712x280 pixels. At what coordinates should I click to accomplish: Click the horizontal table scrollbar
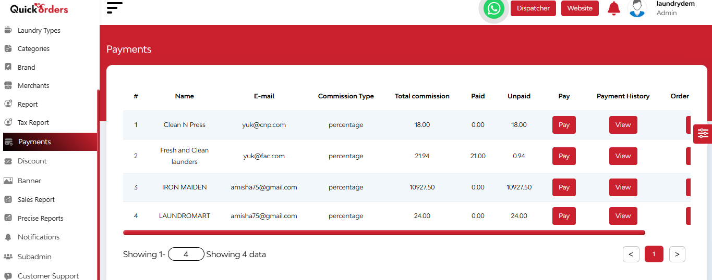pos(384,233)
